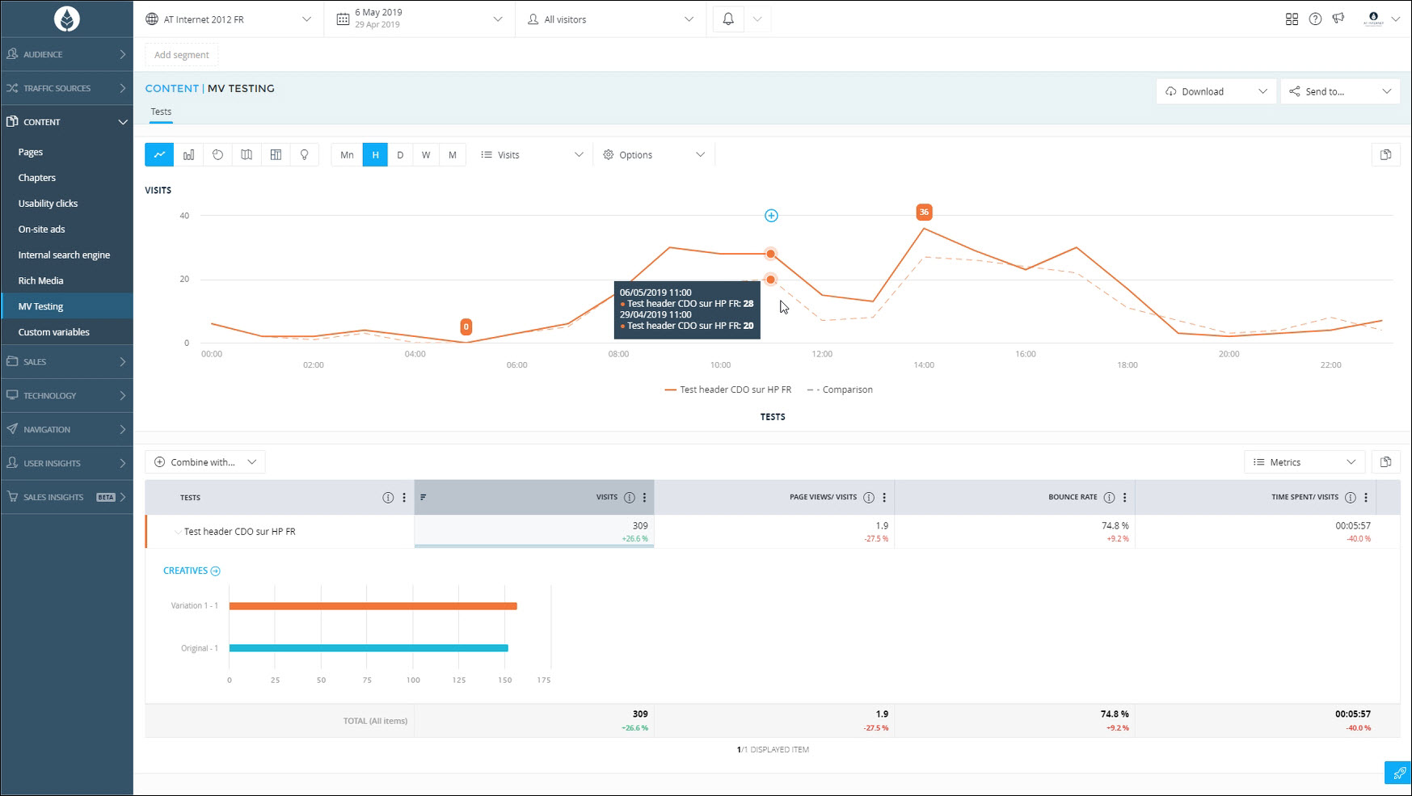Open the help question mark icon
Screen dimensions: 1412x796
point(1315,19)
